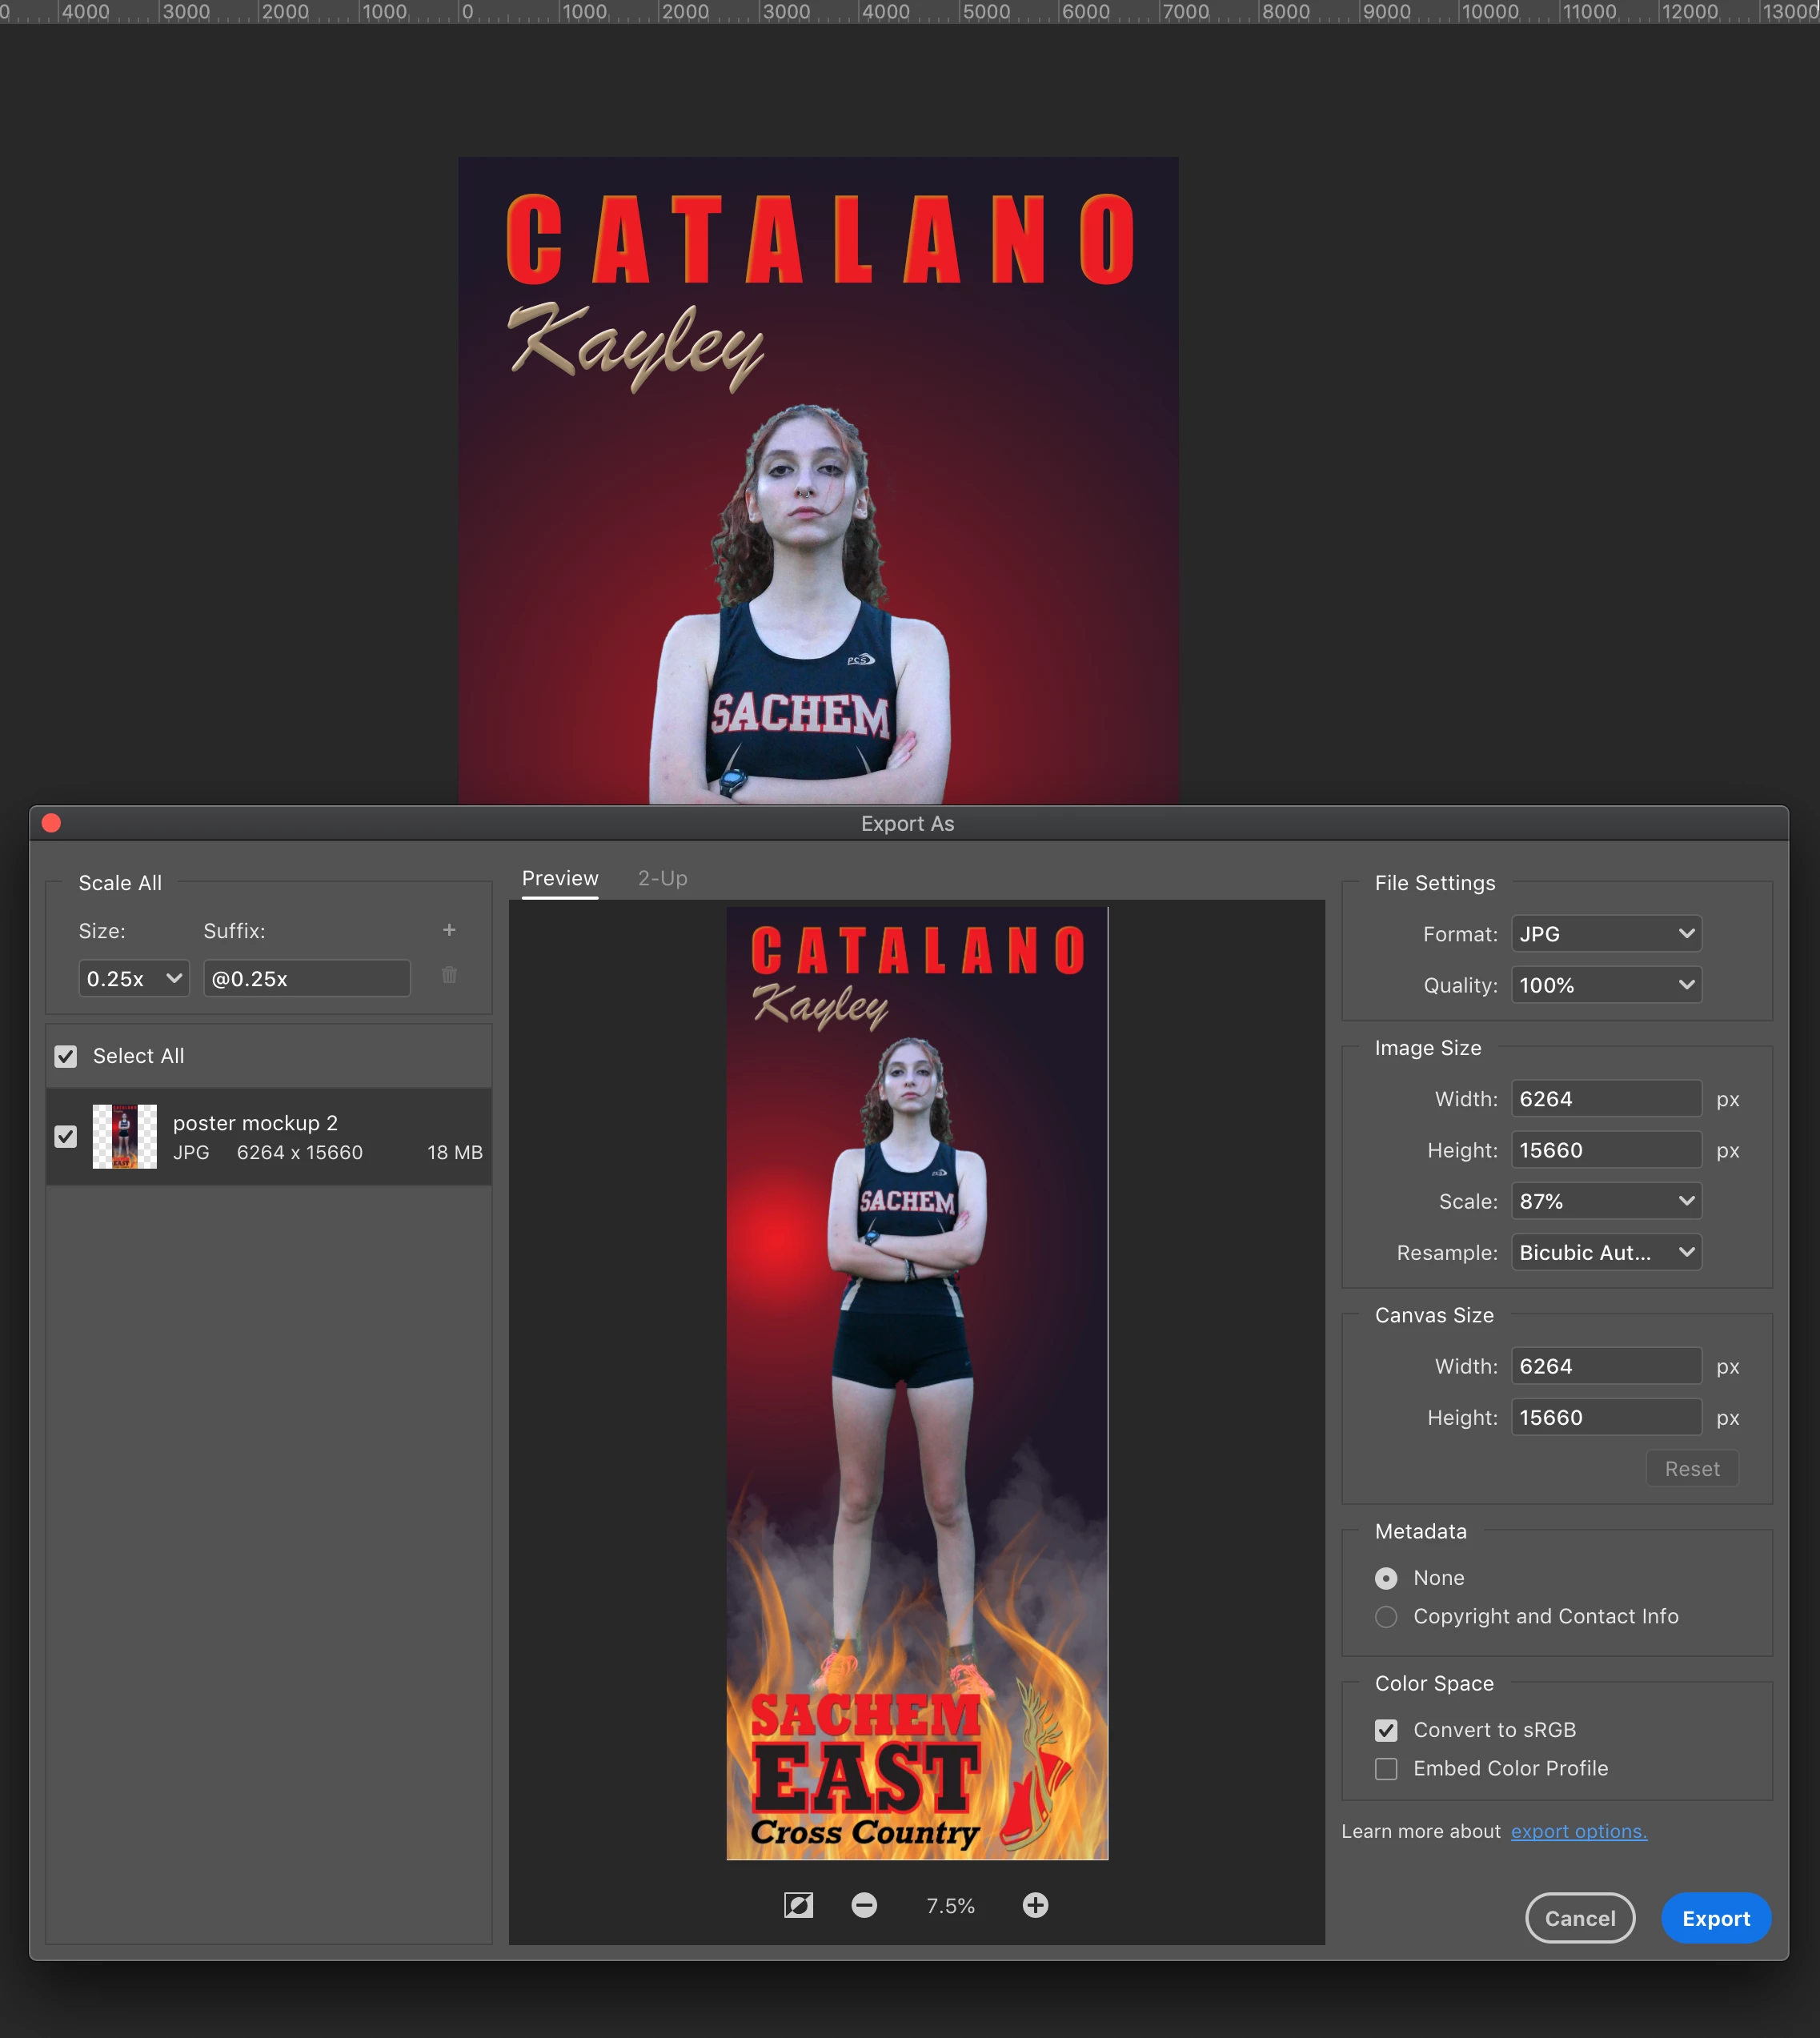The image size is (1820, 2038).
Task: Expand the Resample method dropdown
Action: [1605, 1252]
